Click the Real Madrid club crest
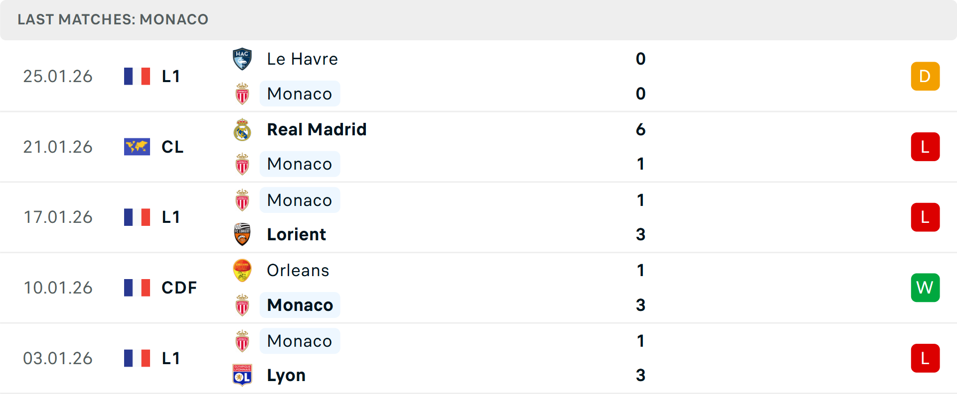Viewport: 957px width, 394px height. [242, 130]
